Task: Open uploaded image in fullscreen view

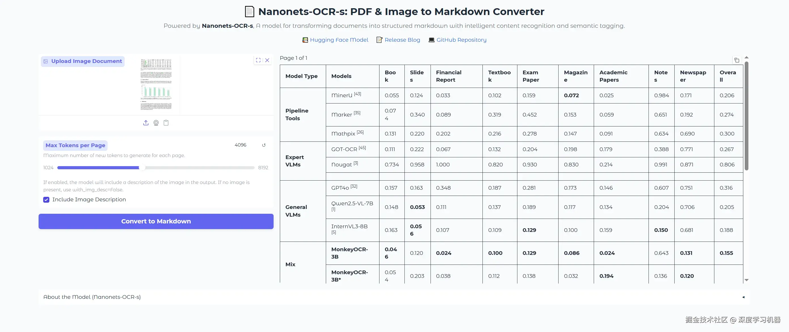Action: click(x=258, y=60)
